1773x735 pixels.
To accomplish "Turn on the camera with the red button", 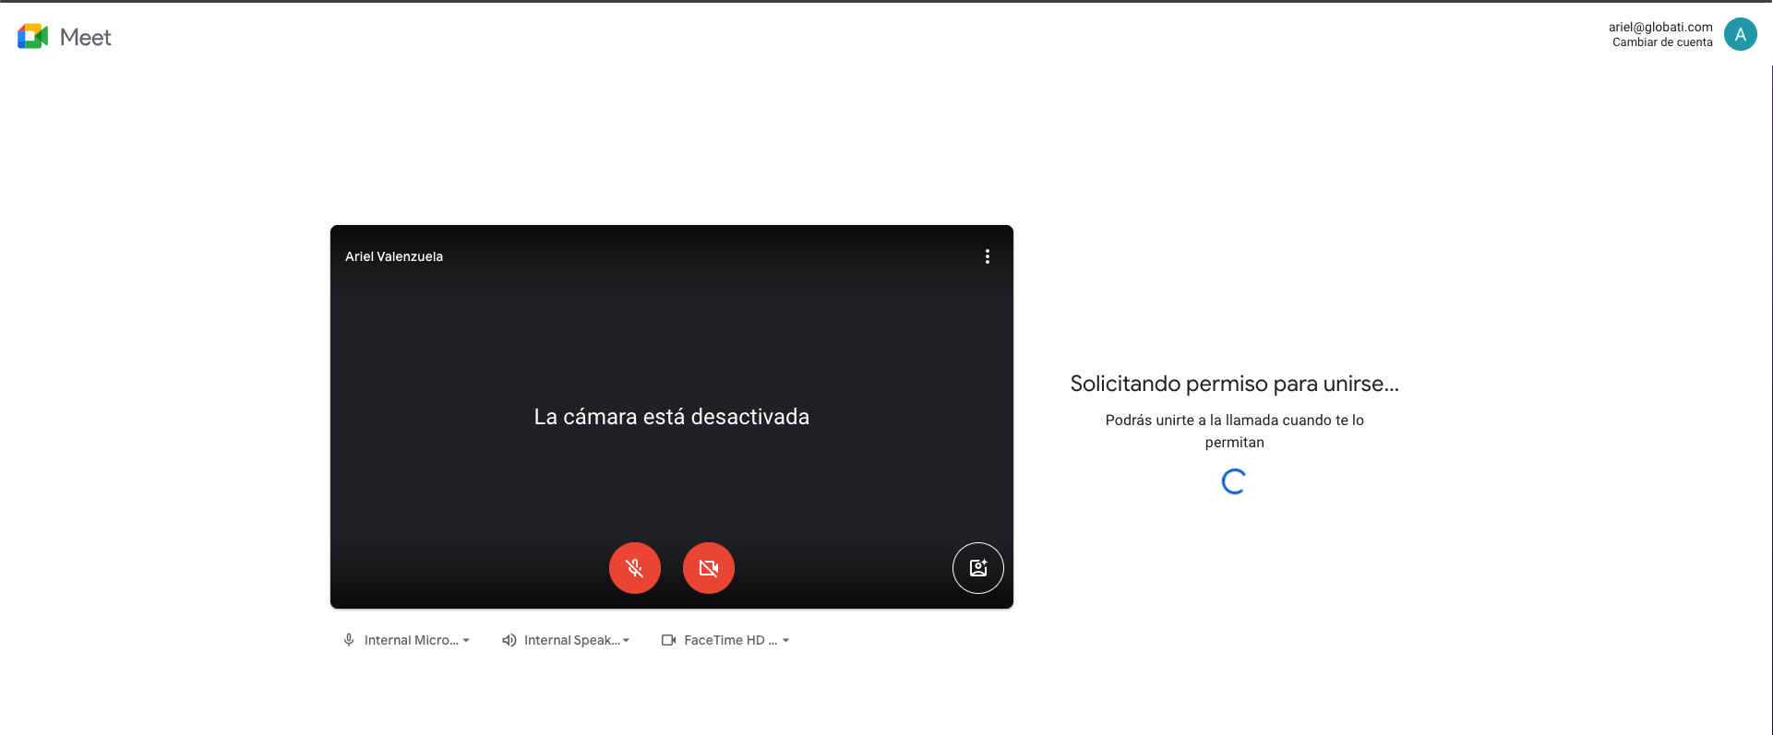I will [709, 568].
